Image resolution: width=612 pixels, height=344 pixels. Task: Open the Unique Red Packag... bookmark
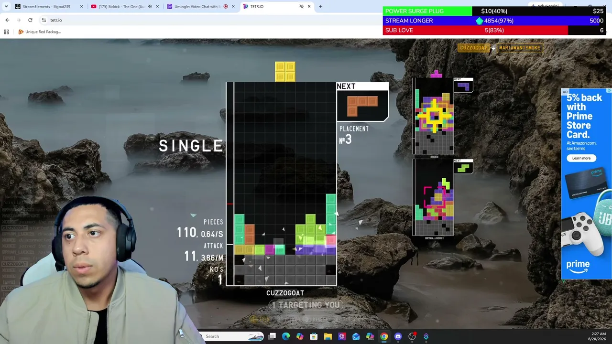[39, 32]
